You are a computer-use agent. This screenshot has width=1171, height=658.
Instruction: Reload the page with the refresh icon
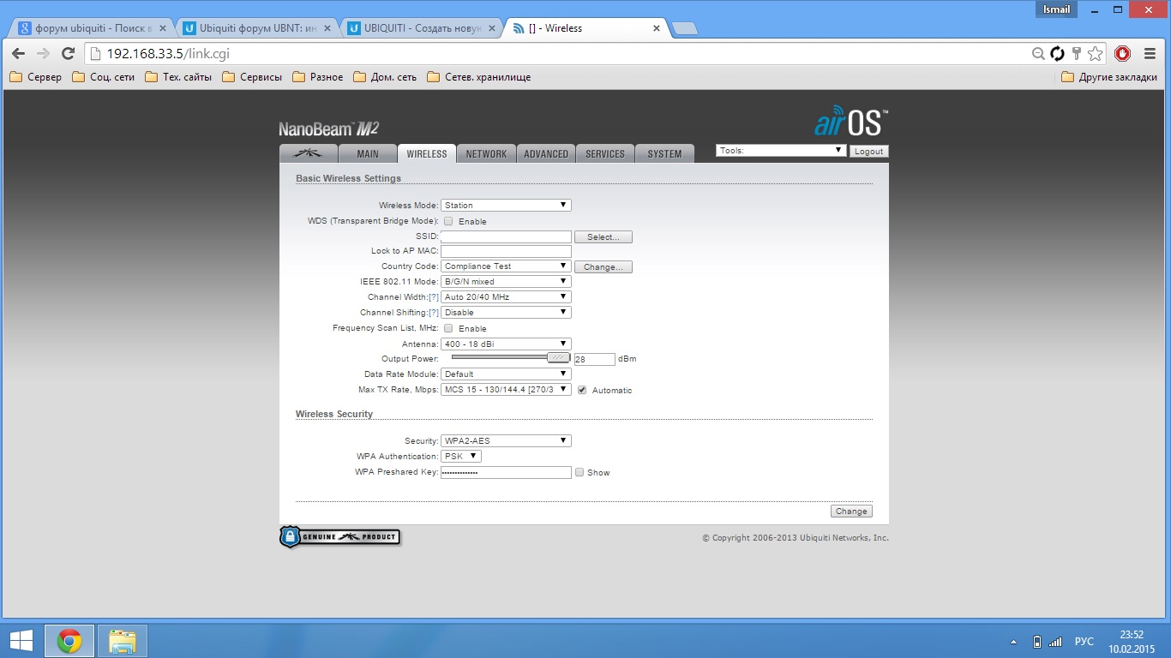click(69, 54)
